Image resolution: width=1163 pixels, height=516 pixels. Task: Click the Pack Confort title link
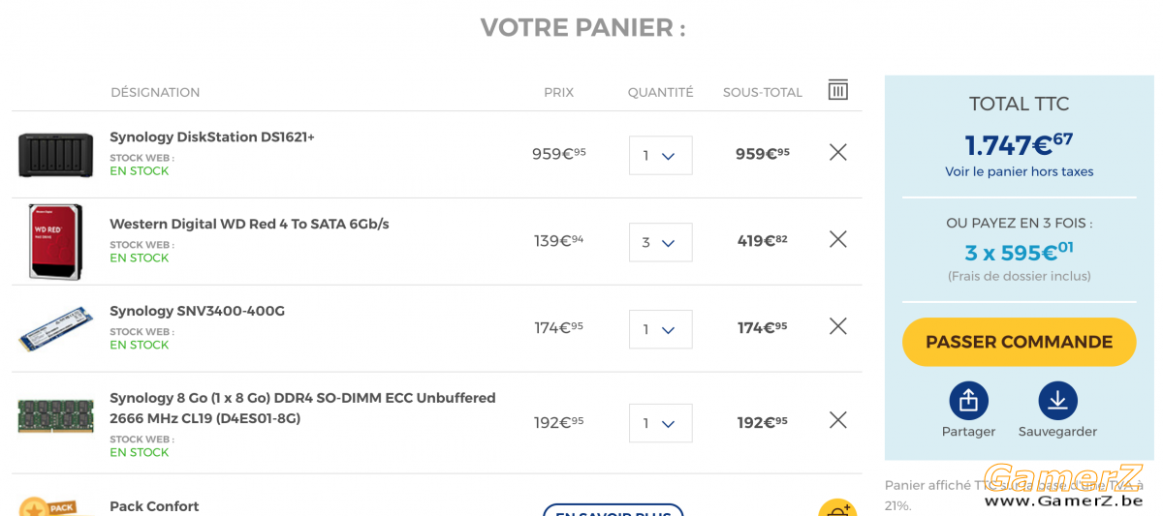[x=154, y=506]
